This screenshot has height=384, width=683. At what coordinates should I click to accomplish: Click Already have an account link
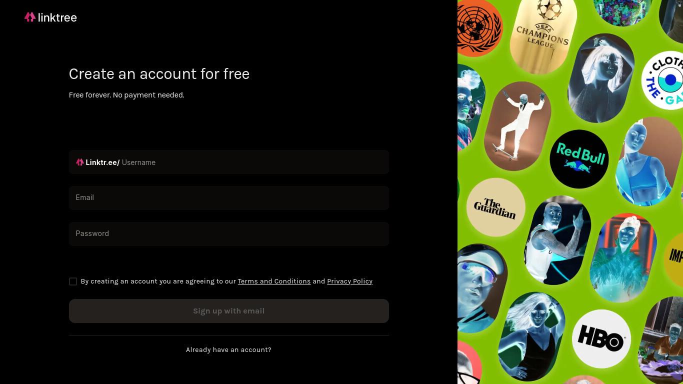point(228,350)
